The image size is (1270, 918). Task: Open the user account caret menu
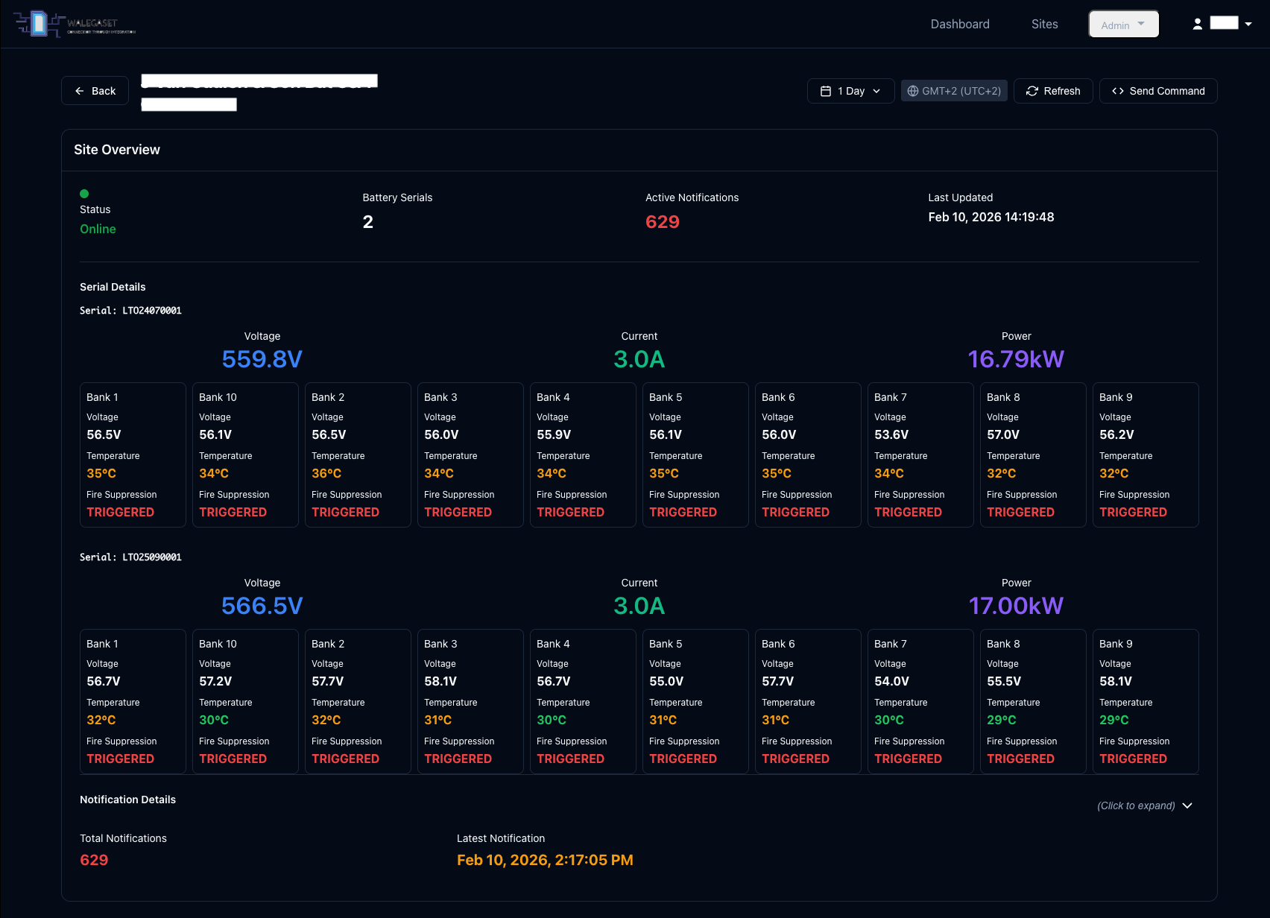click(1248, 24)
